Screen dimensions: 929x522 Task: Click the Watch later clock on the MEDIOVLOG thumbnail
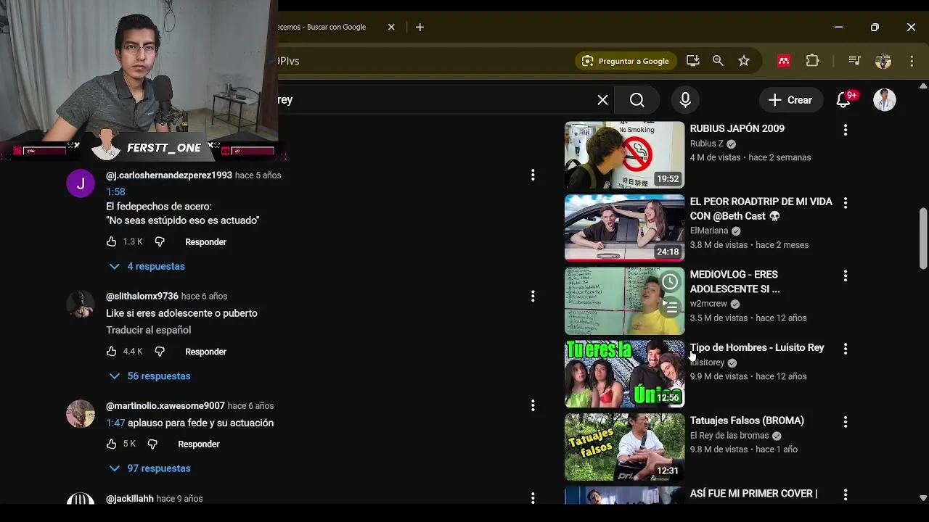(670, 281)
